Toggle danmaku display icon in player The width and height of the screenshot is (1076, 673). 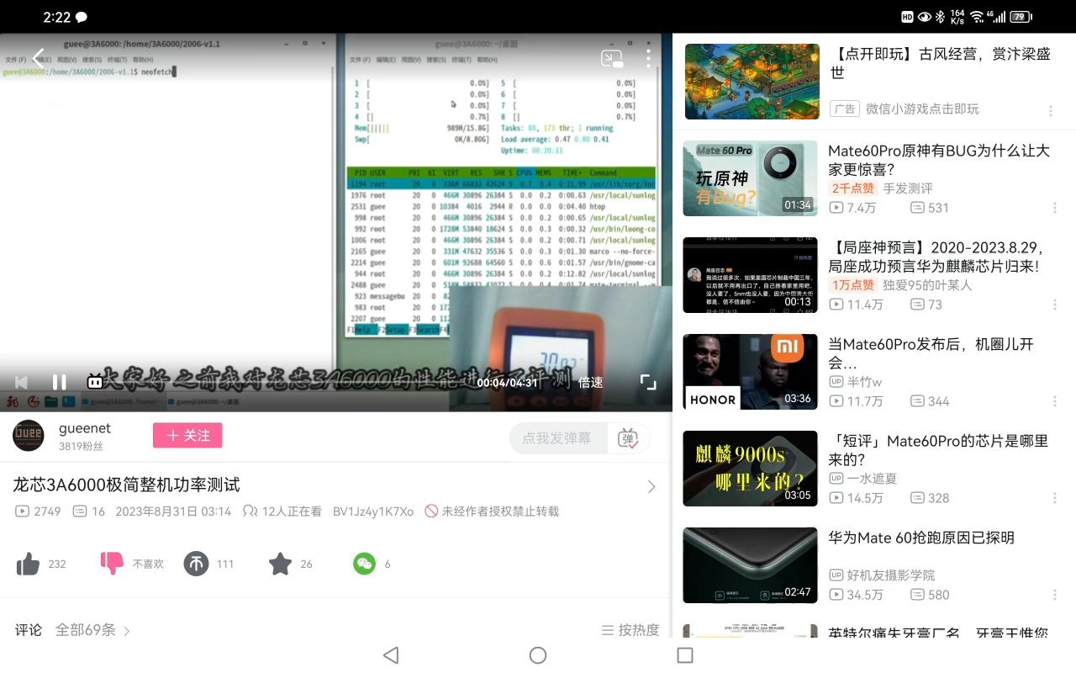pyautogui.click(x=95, y=382)
